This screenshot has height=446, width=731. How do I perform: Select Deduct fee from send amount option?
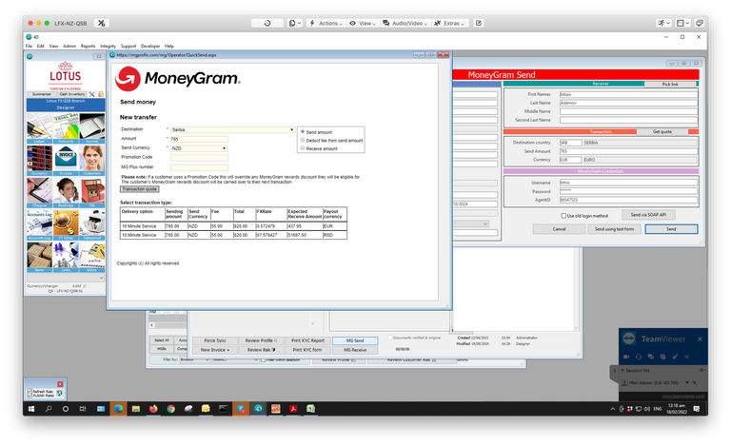303,140
